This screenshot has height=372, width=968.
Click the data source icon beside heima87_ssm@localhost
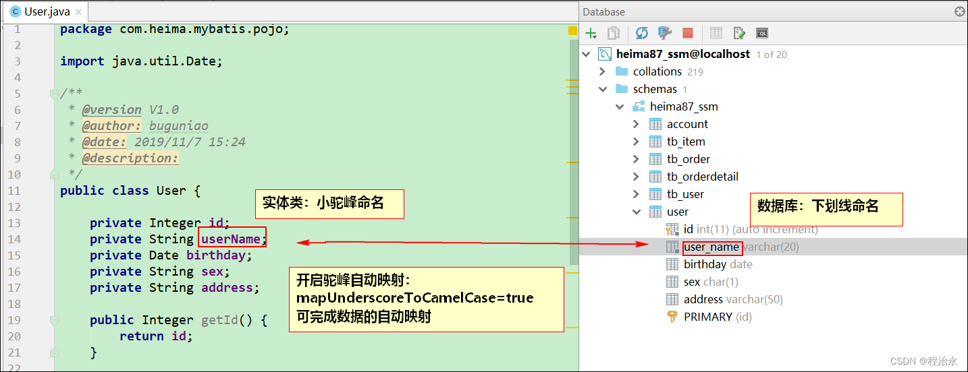pos(605,54)
